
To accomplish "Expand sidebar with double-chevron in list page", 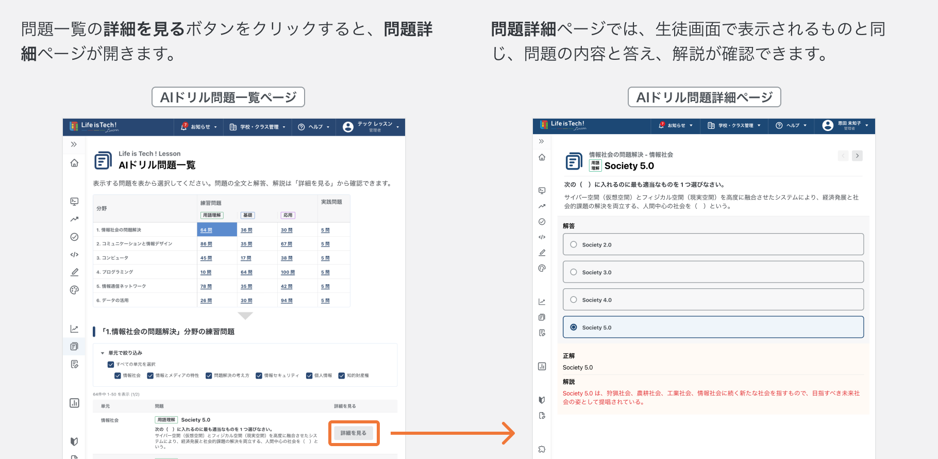I will 74,144.
